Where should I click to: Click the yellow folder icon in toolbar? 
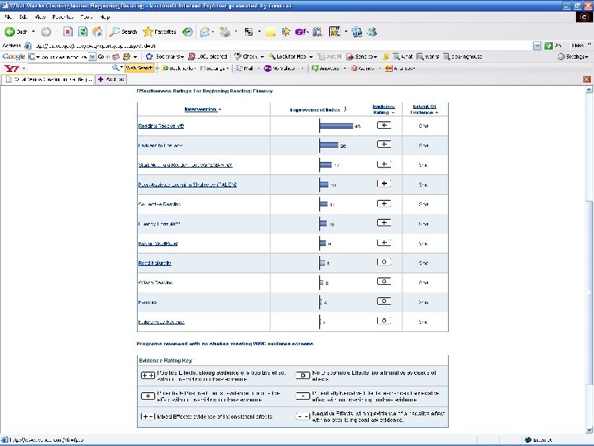pyautogui.click(x=271, y=32)
